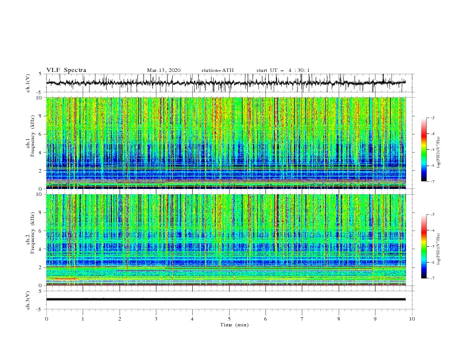Click the "8" kHz tick on ch.2 frequency axis
The image size is (464, 358).
coord(42,213)
